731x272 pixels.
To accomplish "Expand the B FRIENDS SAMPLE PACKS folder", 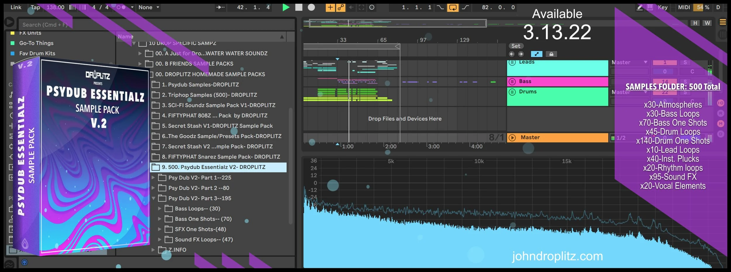I will tap(140, 64).
